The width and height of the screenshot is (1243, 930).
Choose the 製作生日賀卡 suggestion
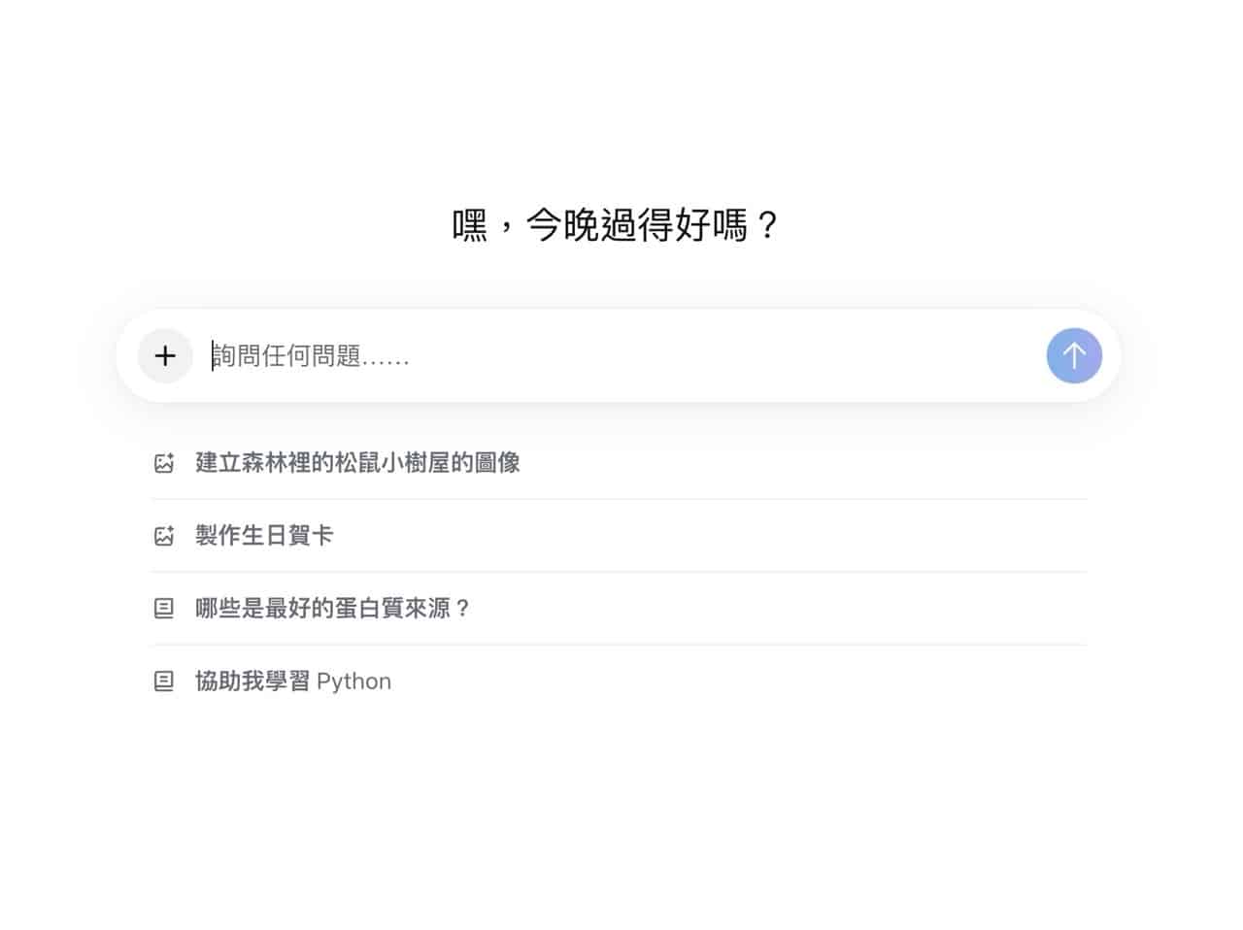264,536
